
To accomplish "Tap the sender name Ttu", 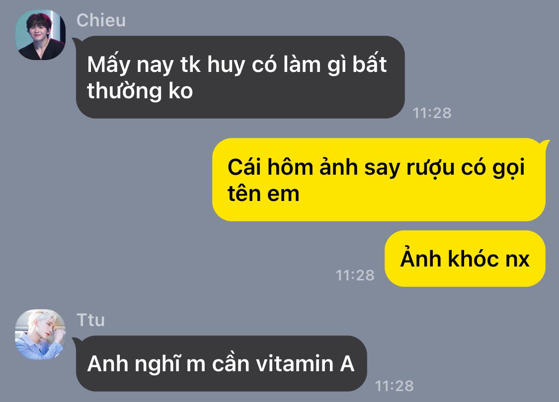I will click(90, 320).
